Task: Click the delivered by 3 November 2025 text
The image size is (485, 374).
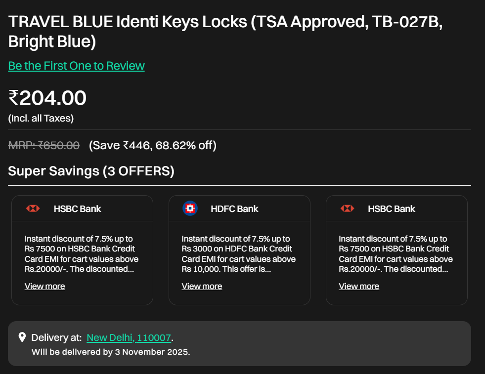Action: pyautogui.click(x=110, y=352)
